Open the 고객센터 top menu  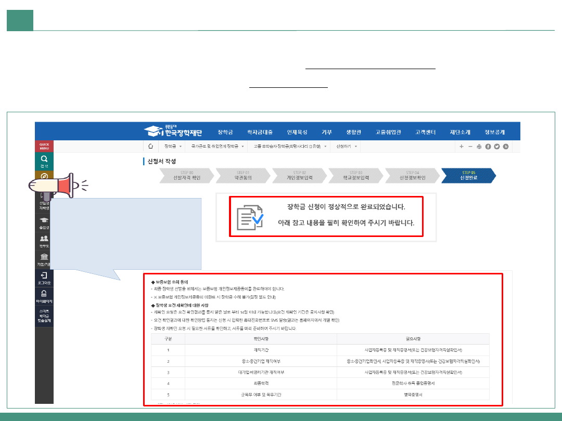[x=425, y=131]
